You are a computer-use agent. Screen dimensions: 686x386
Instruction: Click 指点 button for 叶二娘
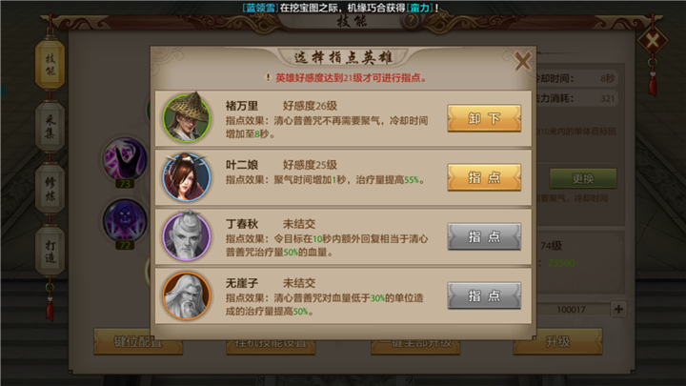coord(484,177)
